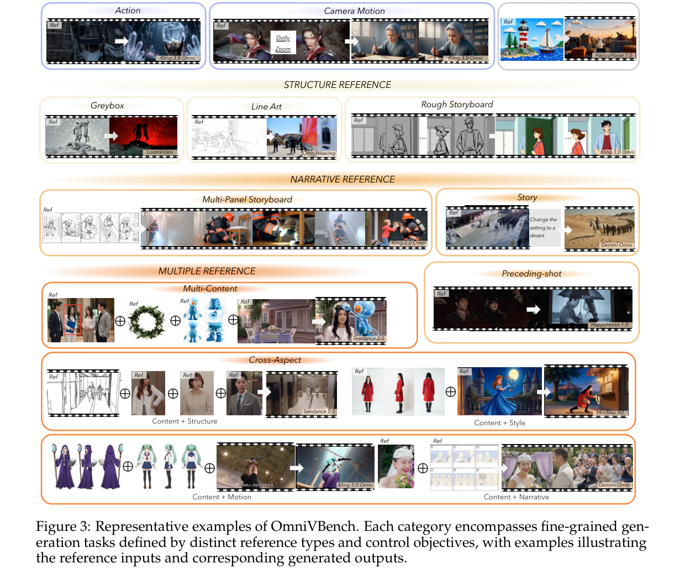Click the "Content + Style" caption

pyautogui.click(x=499, y=423)
